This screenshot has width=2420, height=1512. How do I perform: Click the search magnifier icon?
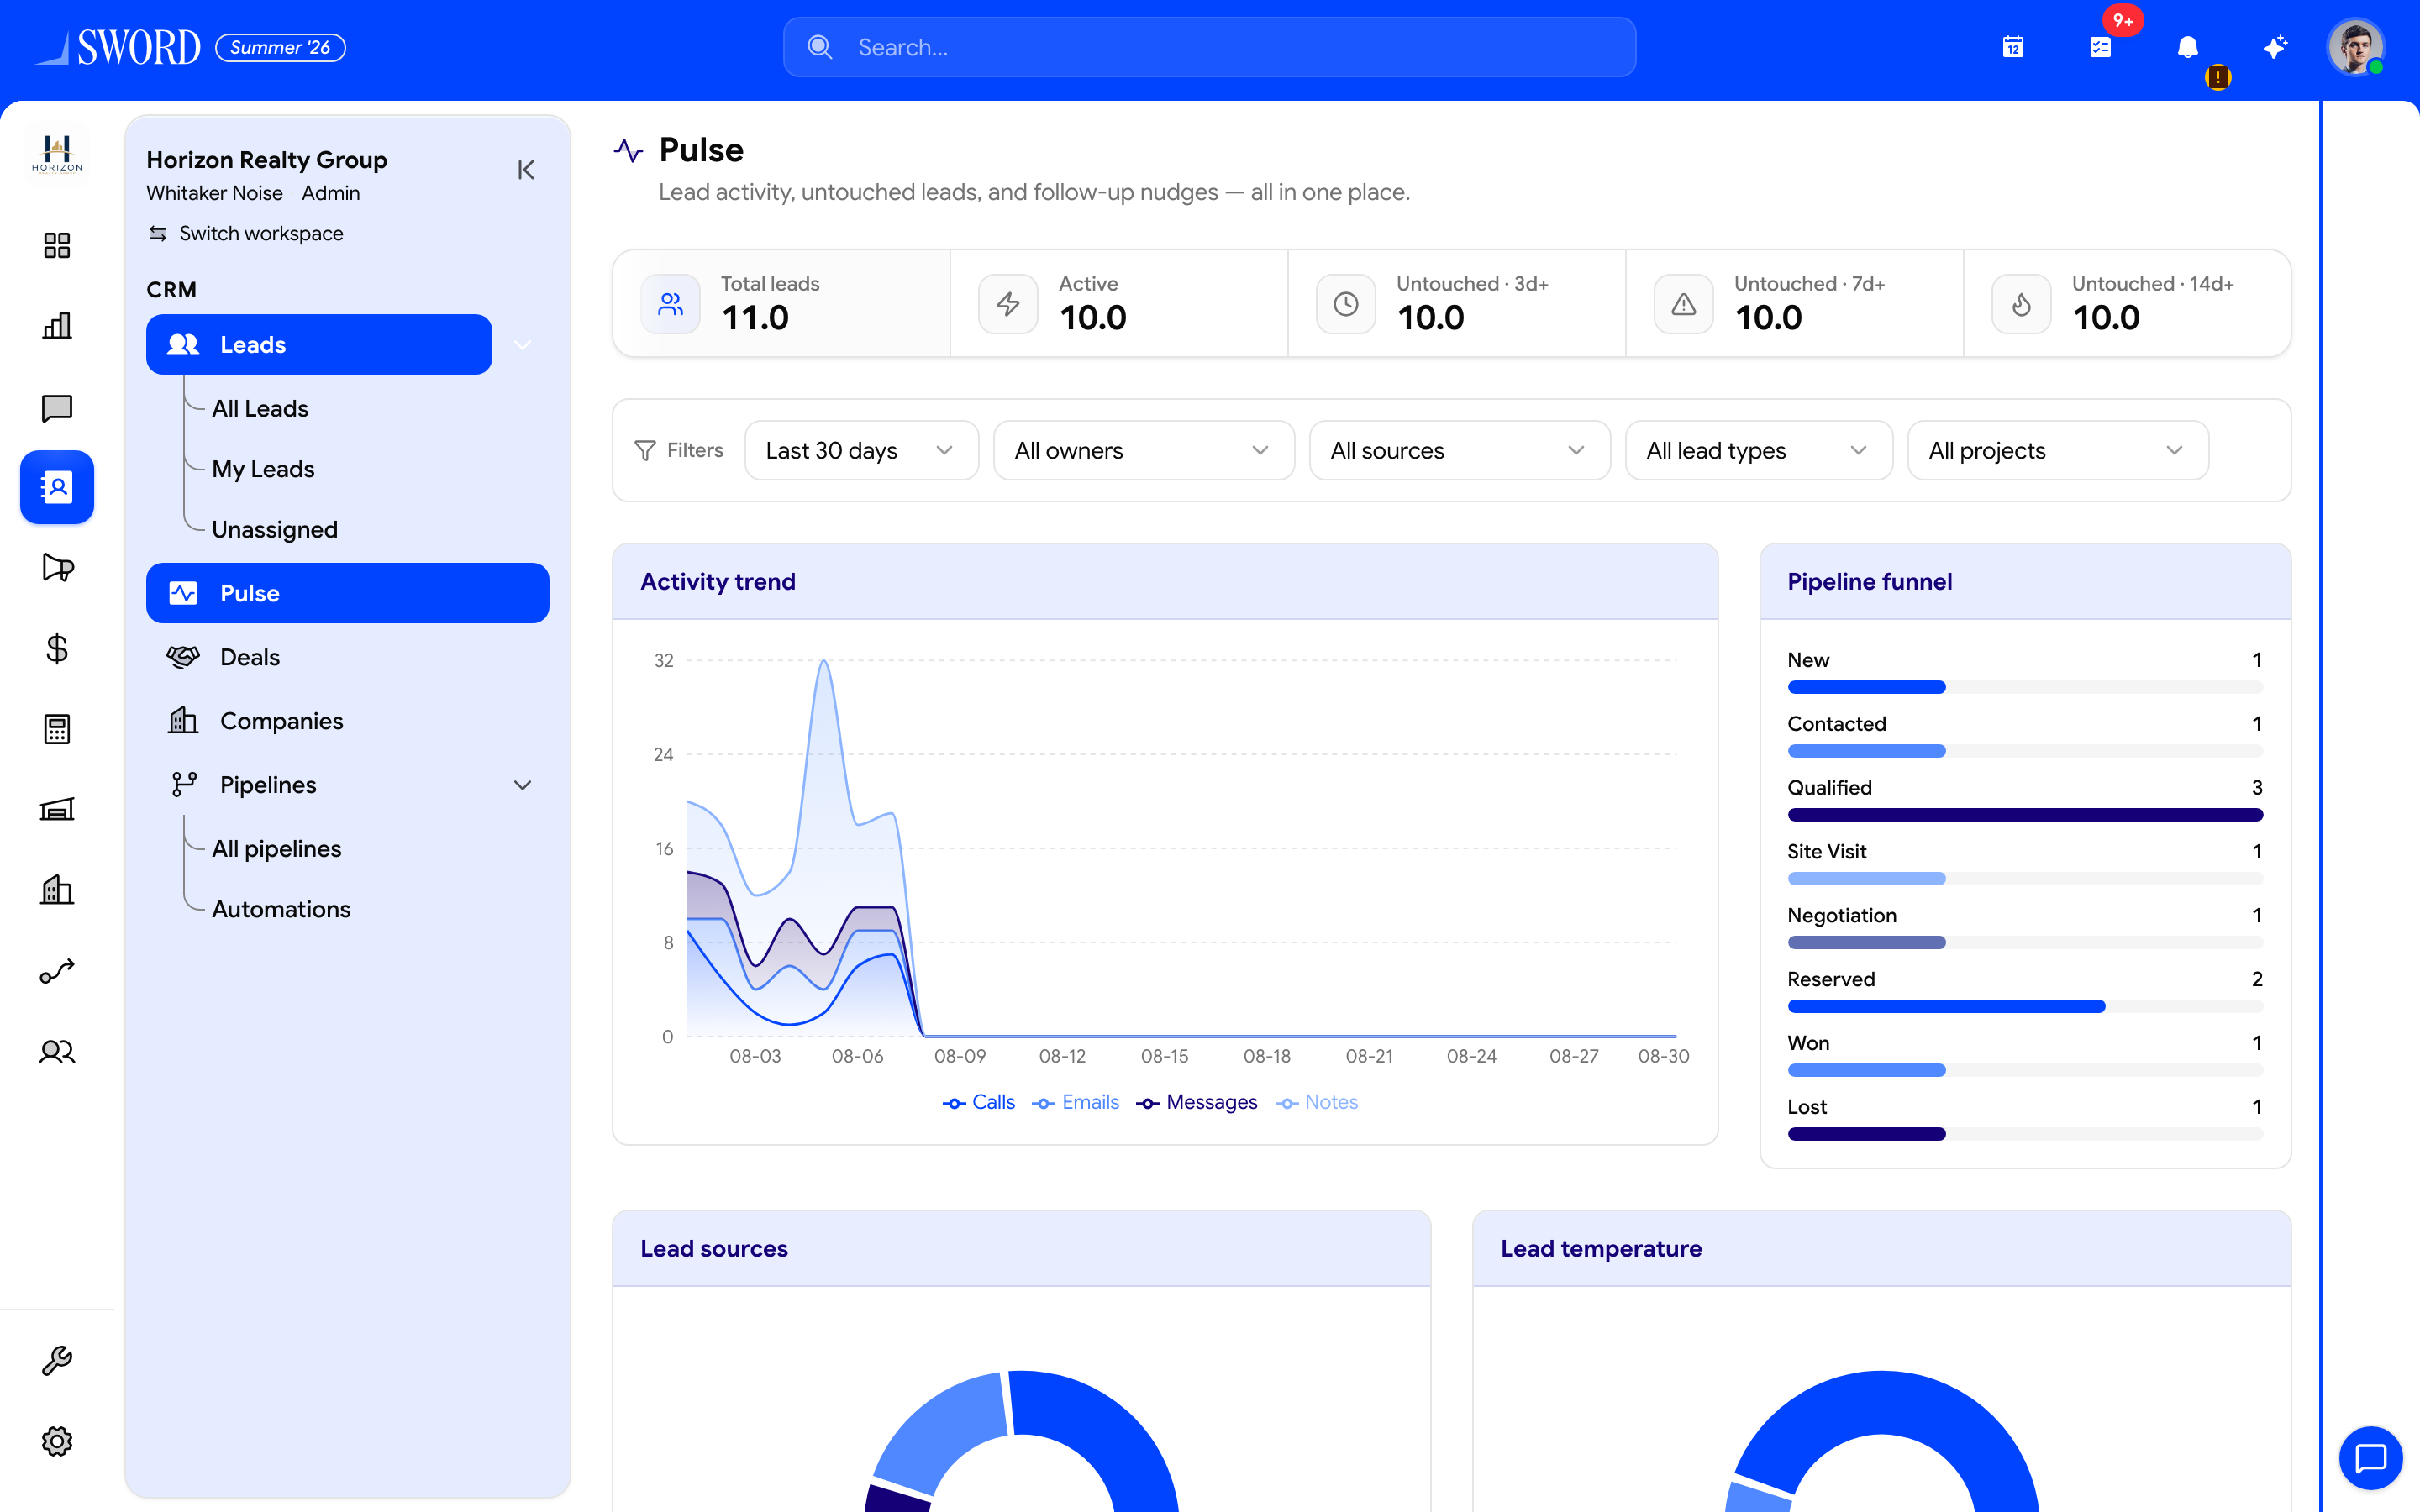tap(820, 47)
